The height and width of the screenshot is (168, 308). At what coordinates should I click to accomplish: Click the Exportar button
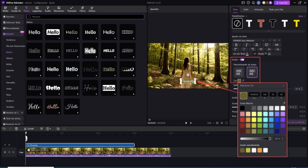click(x=283, y=2)
